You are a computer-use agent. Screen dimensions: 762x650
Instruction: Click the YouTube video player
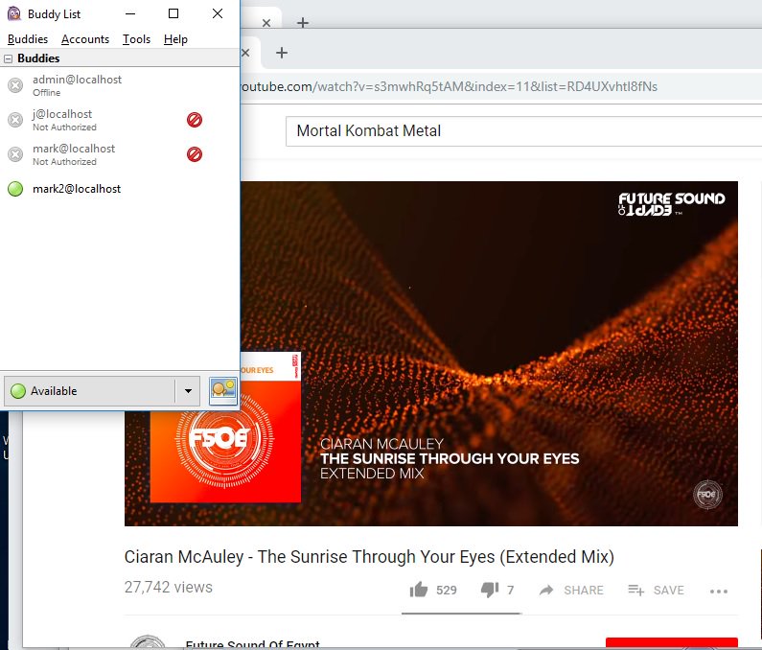coord(431,354)
